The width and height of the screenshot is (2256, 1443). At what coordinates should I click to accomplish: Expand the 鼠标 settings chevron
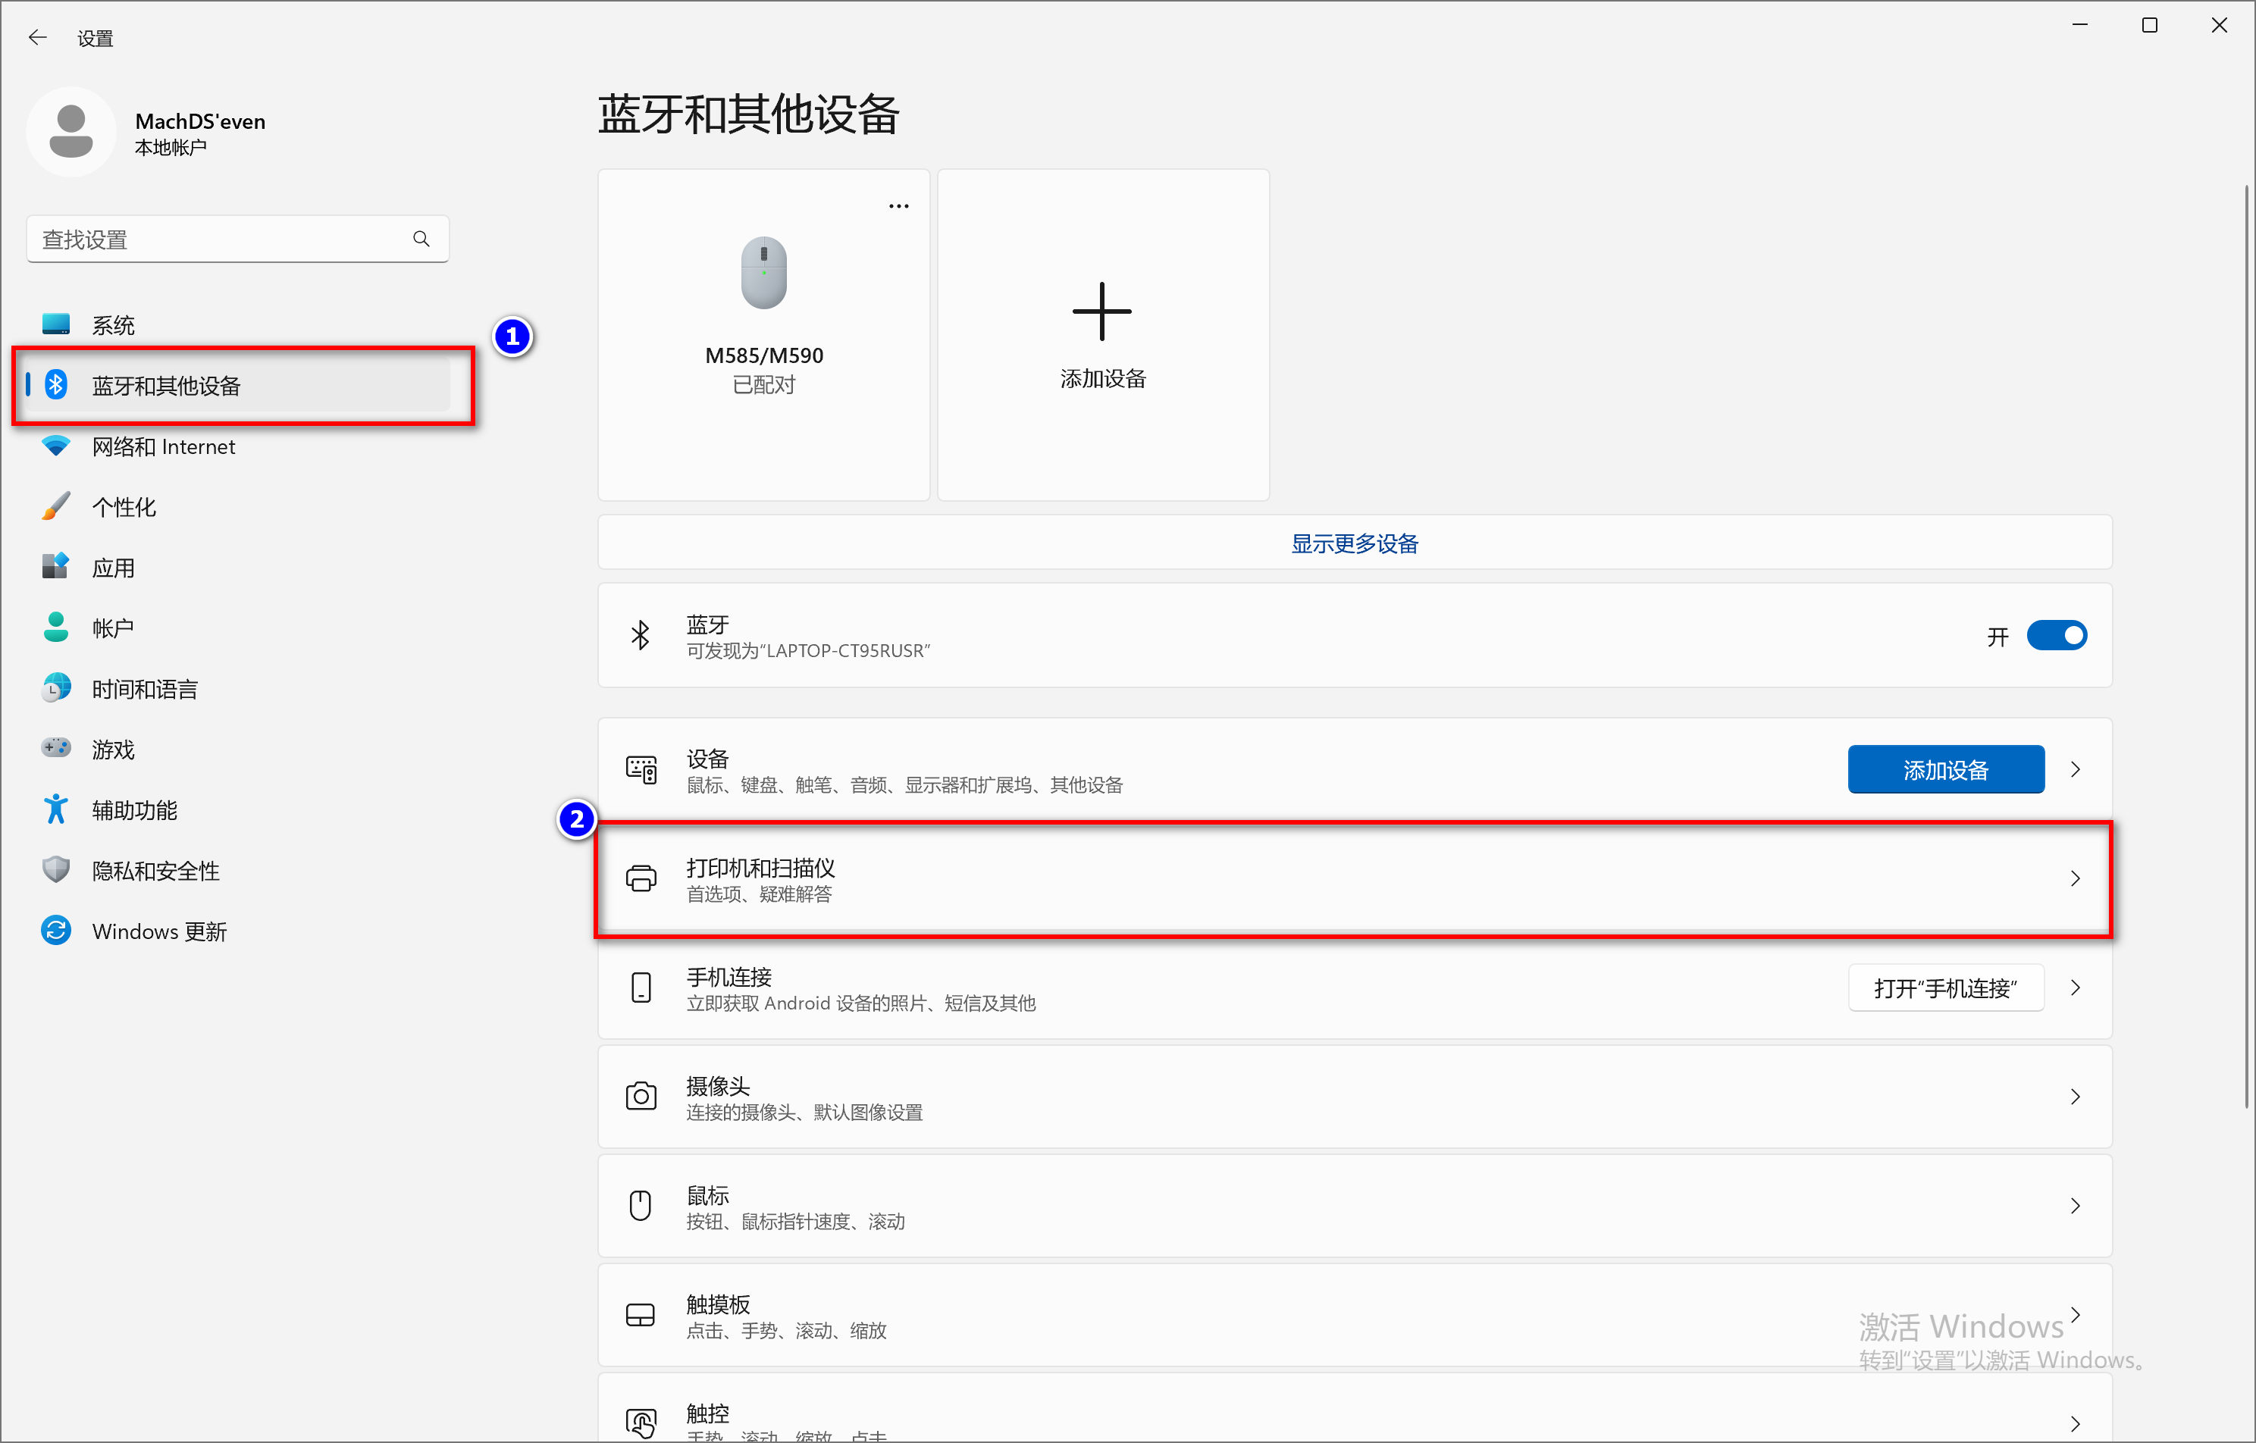2075,1206
